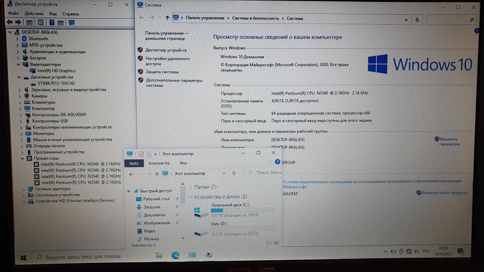
Task: Click help question-mark icon in Device Manager toolbar
Action: pyautogui.click(x=52, y=23)
